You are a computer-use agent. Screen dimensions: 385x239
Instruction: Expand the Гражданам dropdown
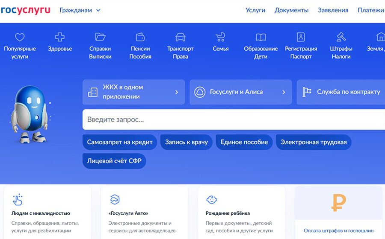80,10
